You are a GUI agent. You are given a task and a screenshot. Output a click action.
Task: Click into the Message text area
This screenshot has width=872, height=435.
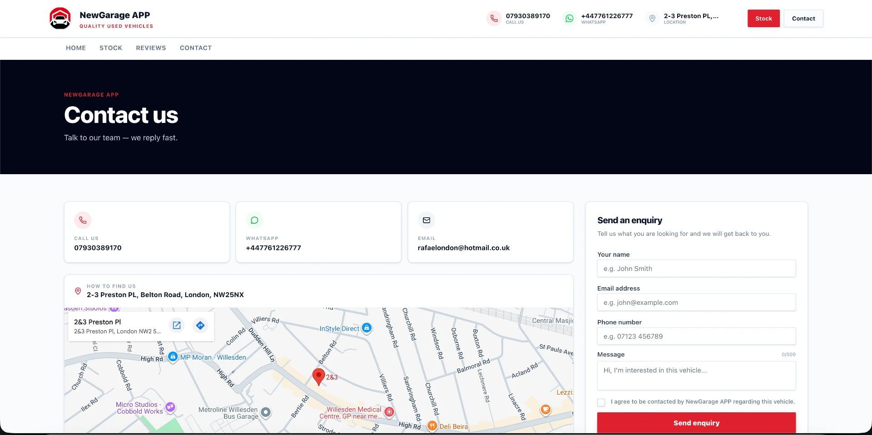(696, 376)
